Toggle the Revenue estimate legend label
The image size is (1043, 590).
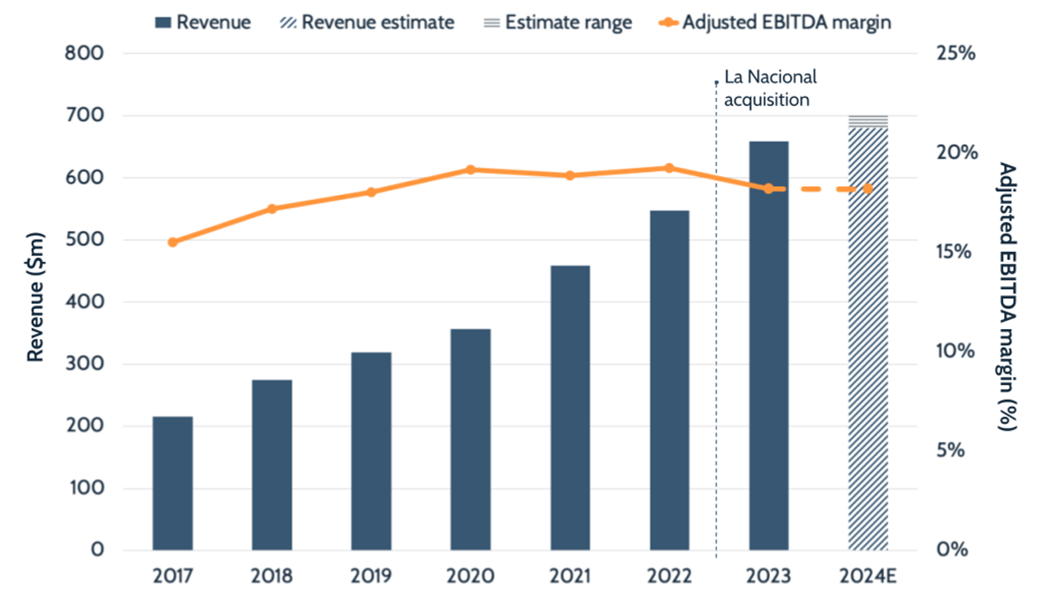click(x=378, y=23)
